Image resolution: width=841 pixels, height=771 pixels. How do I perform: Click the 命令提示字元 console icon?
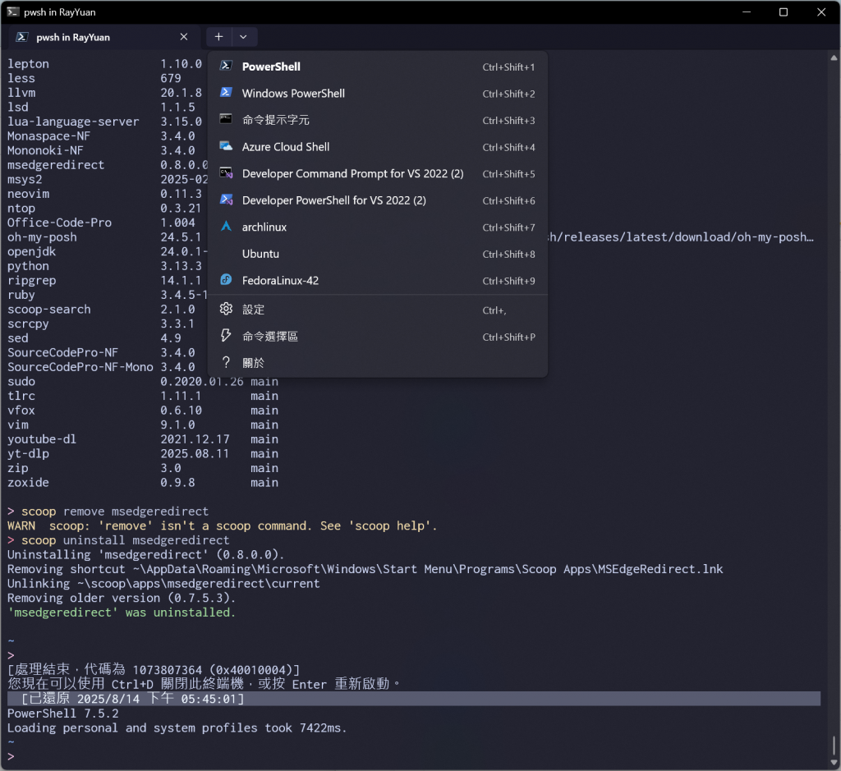tap(226, 119)
